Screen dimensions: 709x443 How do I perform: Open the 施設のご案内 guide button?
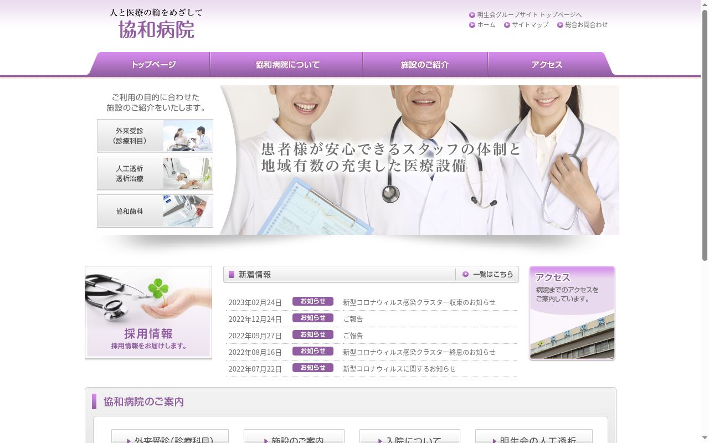click(x=294, y=436)
